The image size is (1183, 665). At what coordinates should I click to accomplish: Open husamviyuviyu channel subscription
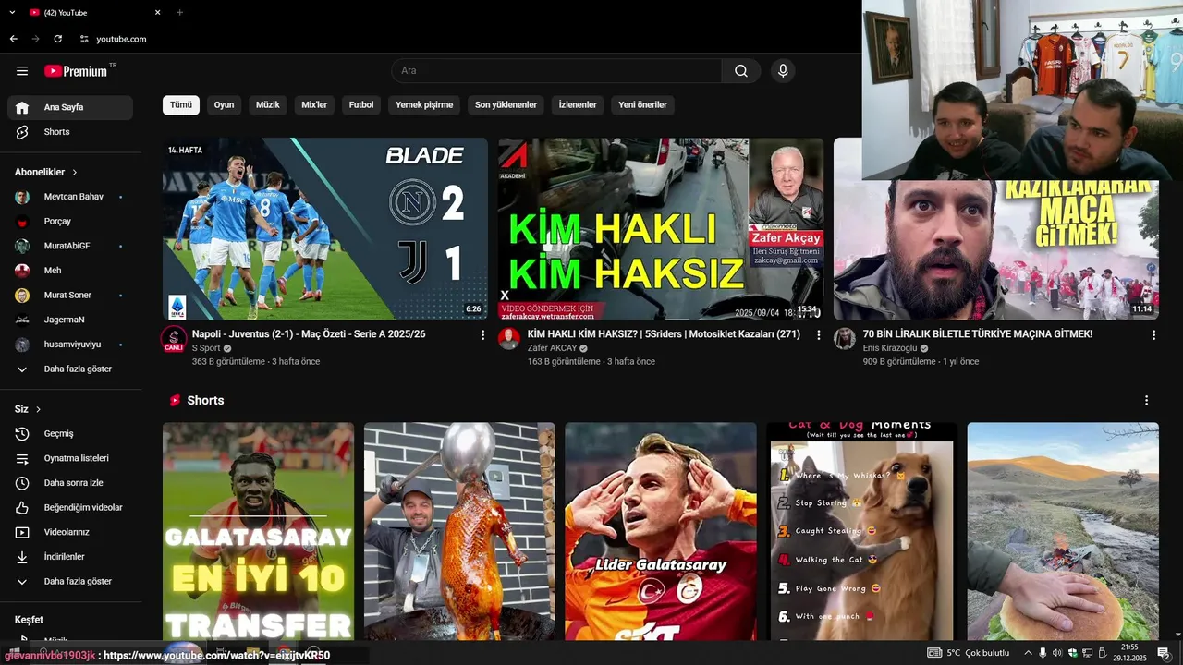[70, 345]
